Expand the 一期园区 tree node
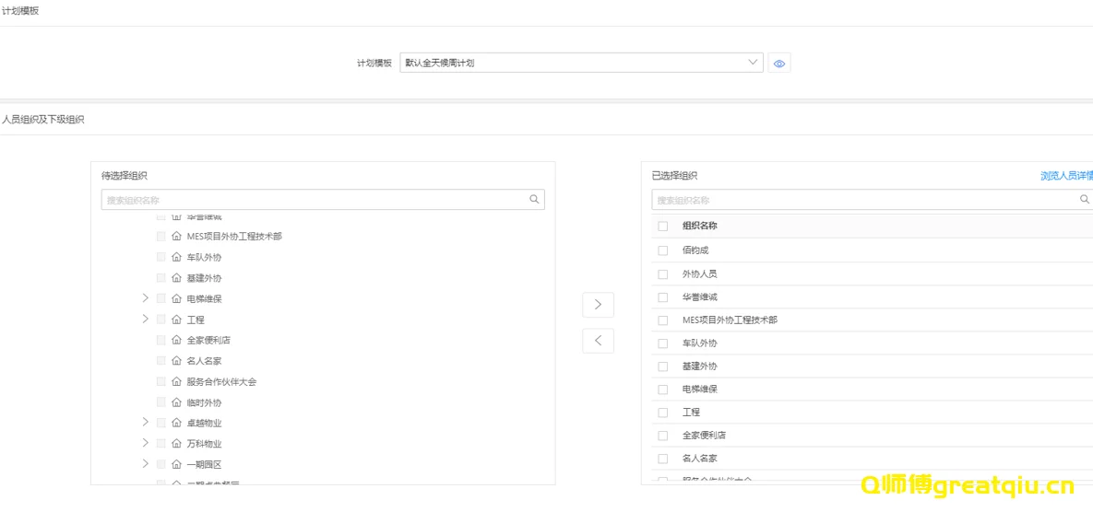This screenshot has height=512, width=1093. (145, 464)
